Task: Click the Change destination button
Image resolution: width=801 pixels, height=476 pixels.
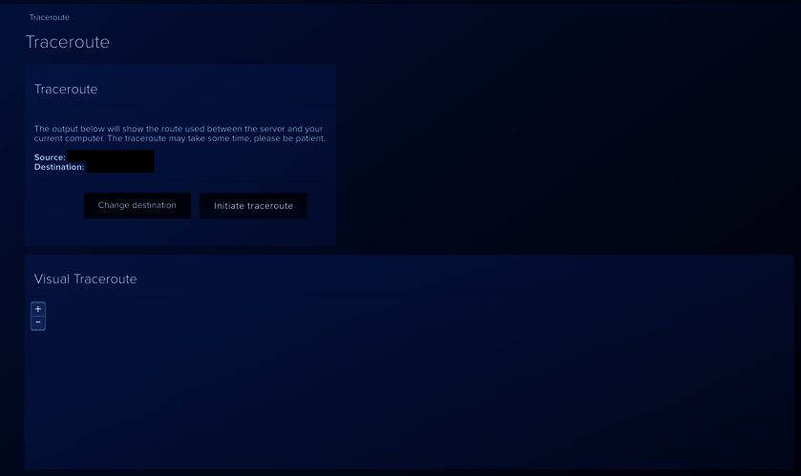Action: click(137, 206)
